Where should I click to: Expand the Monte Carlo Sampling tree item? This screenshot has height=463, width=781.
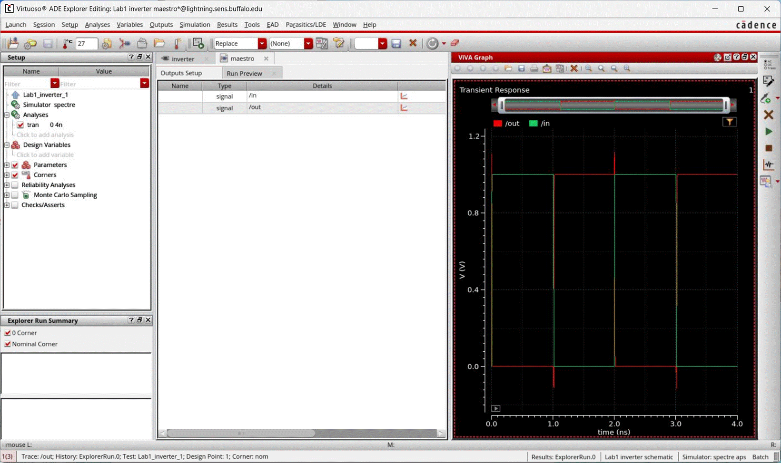(x=7, y=195)
